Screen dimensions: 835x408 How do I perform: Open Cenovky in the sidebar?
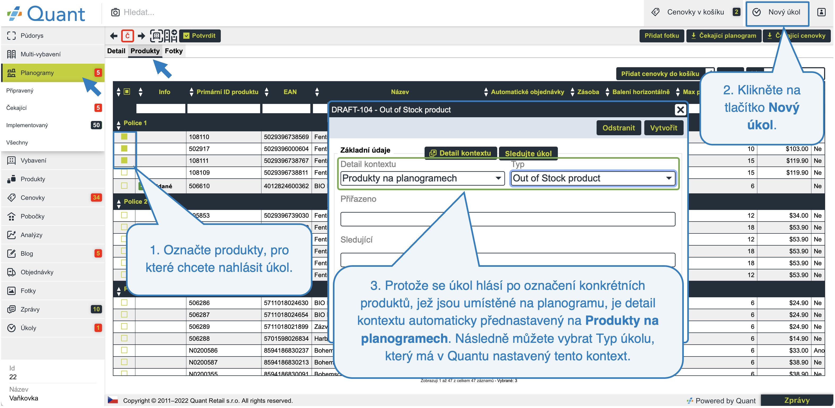53,198
